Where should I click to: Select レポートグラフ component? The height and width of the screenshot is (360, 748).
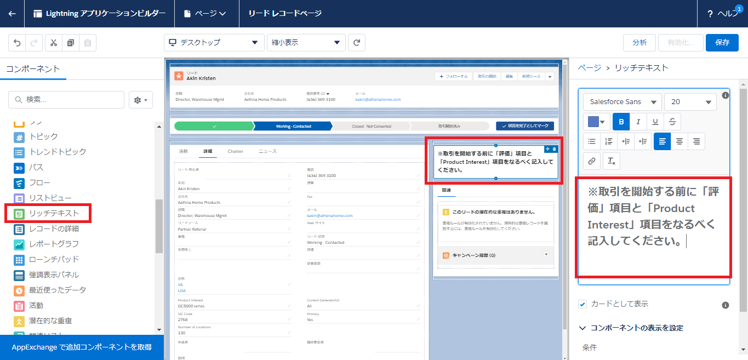(x=47, y=244)
